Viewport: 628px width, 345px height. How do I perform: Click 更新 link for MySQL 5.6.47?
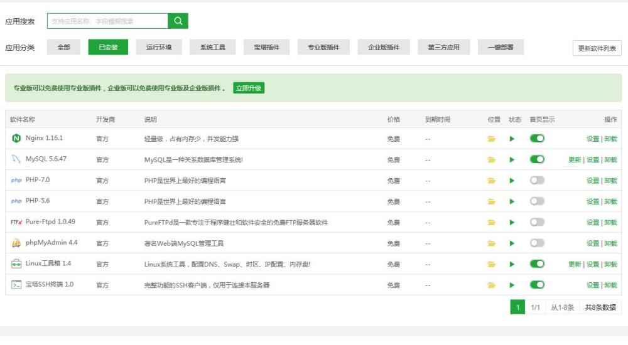575,160
